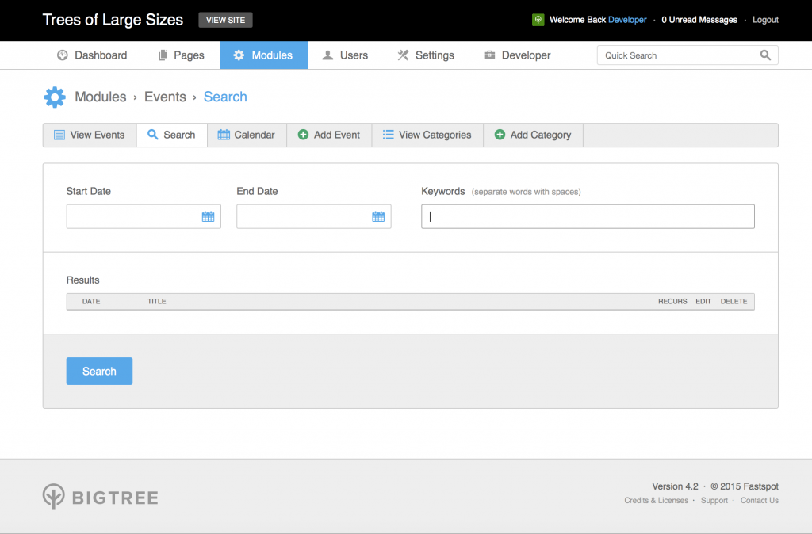Image resolution: width=812 pixels, height=534 pixels.
Task: Click the DELETE column header
Action: point(733,301)
